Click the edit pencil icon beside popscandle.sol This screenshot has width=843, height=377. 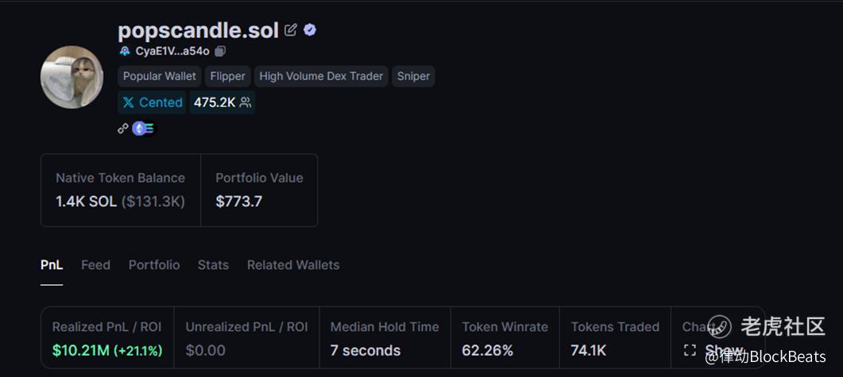291,30
